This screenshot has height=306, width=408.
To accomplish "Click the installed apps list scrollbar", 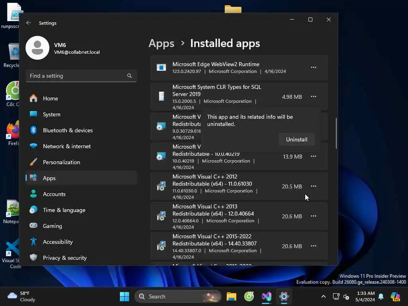I will pyautogui.click(x=336, y=133).
